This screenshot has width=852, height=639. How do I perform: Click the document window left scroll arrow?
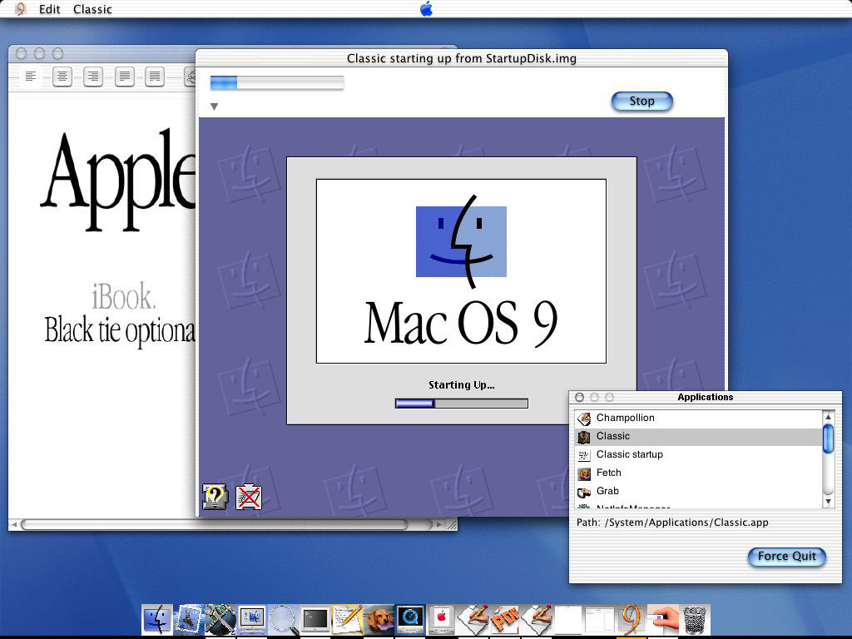pyautogui.click(x=15, y=525)
